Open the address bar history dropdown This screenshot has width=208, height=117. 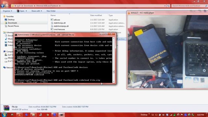[x=165, y=6]
